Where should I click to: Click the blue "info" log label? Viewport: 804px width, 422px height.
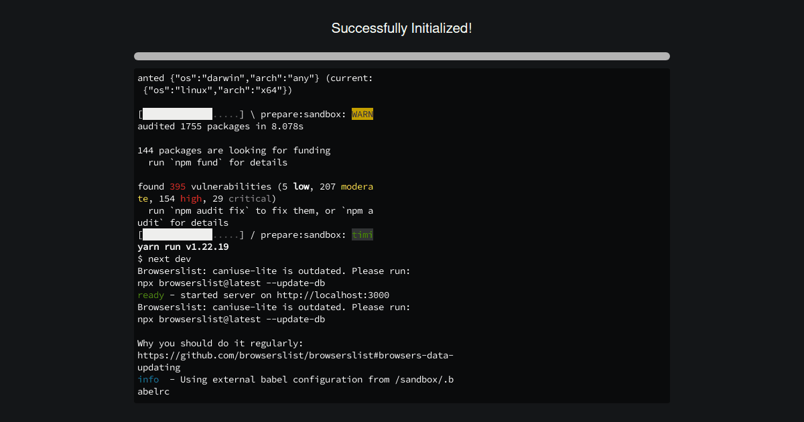point(148,380)
